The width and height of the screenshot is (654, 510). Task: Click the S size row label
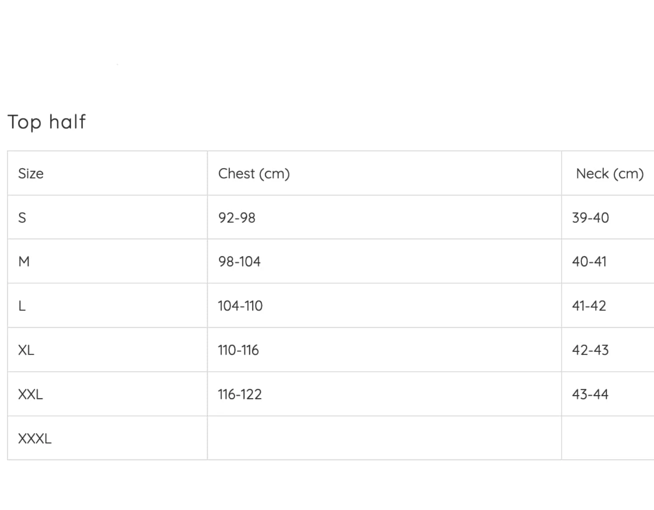(22, 218)
